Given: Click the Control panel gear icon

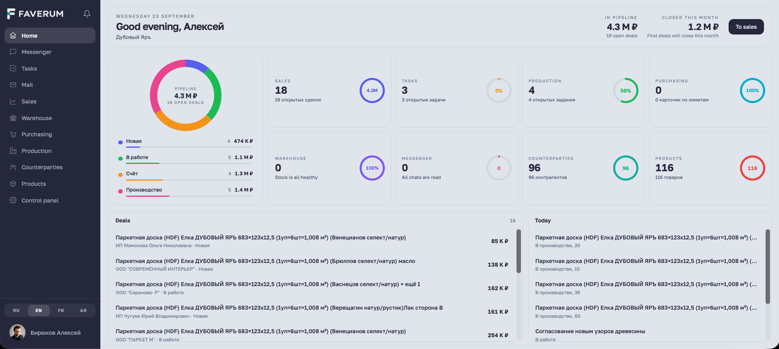Looking at the screenshot, I should (13, 200).
